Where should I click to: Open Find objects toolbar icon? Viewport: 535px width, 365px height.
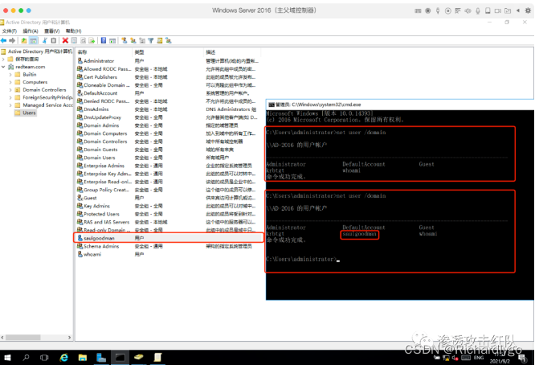click(160, 41)
